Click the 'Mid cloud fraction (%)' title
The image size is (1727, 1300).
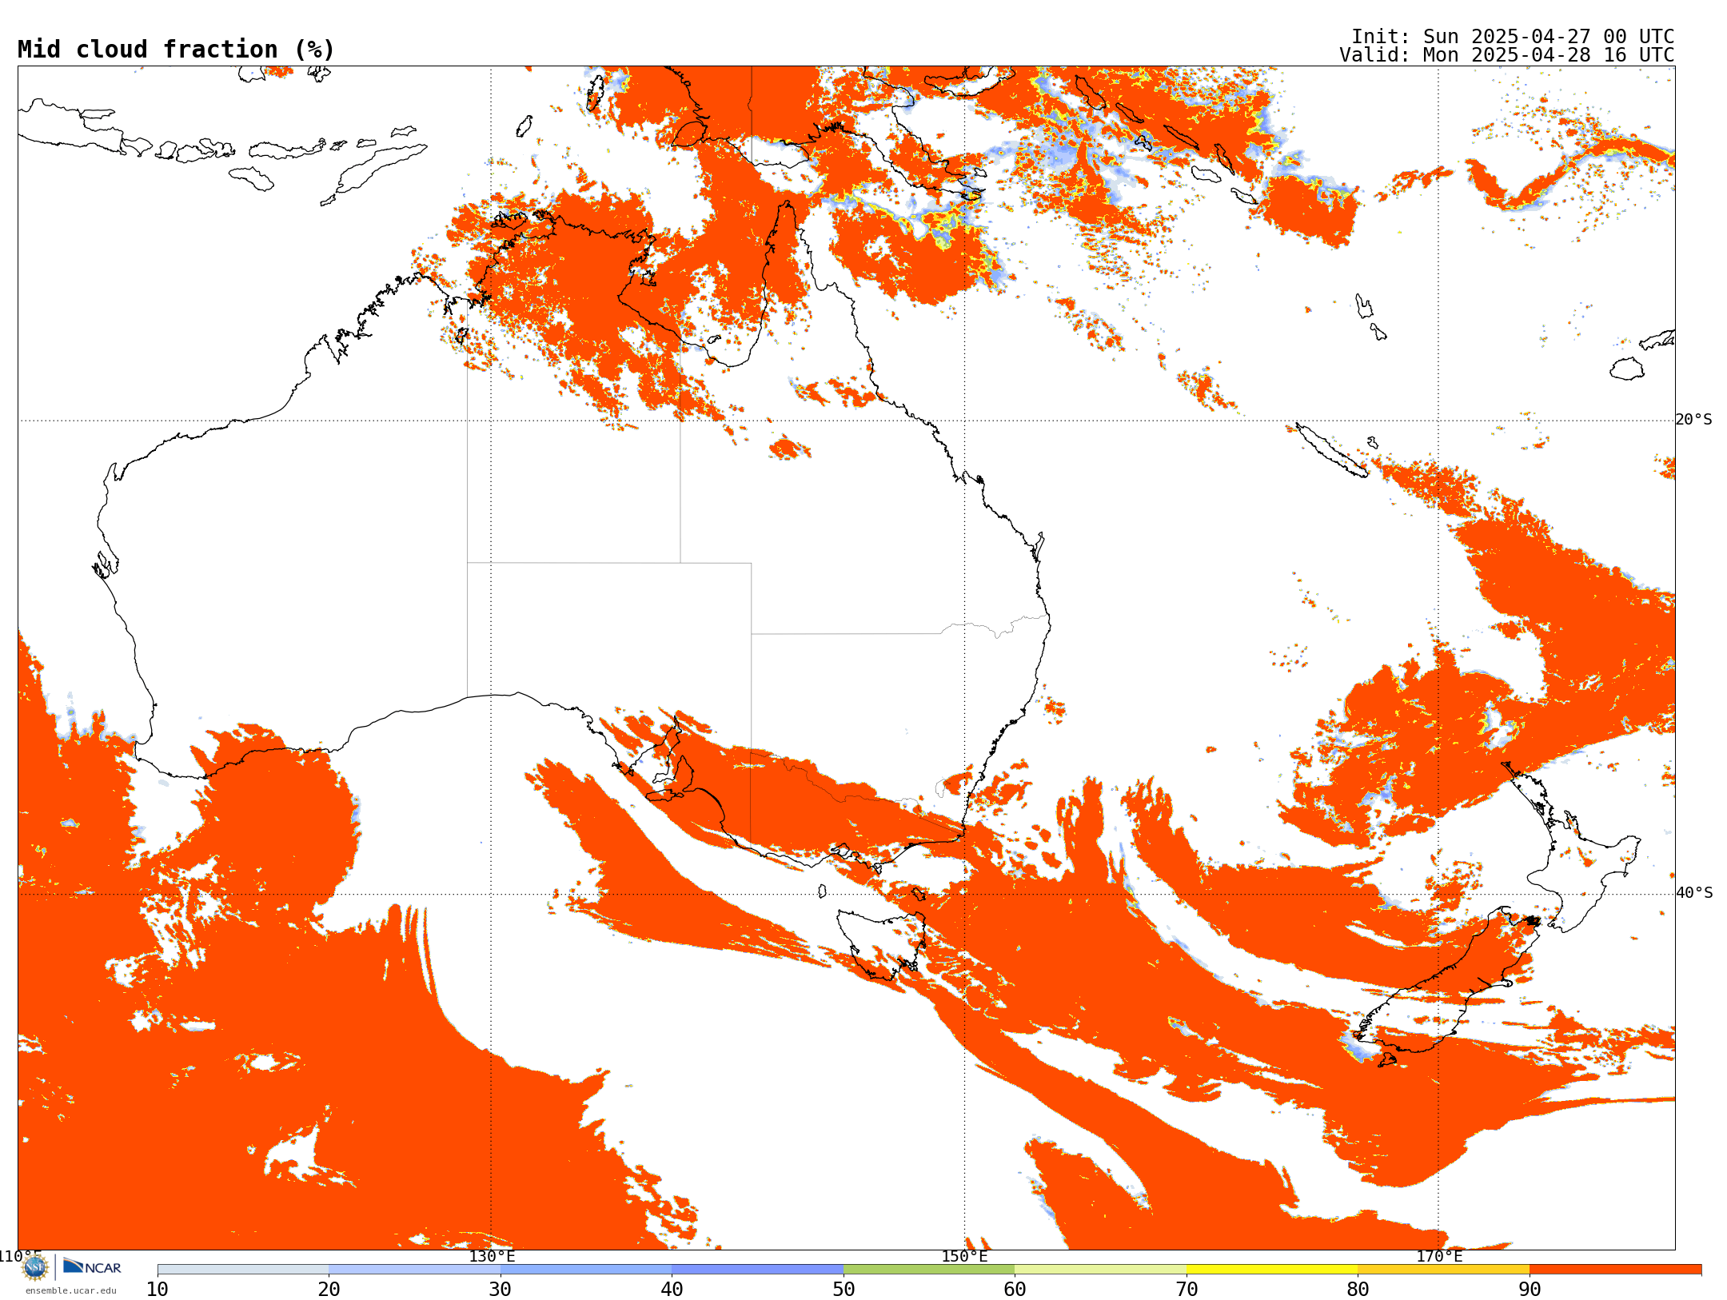[x=176, y=50]
